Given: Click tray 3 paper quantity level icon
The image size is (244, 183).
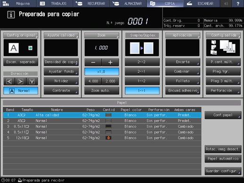Looking at the screenshot, I should coord(109,126).
